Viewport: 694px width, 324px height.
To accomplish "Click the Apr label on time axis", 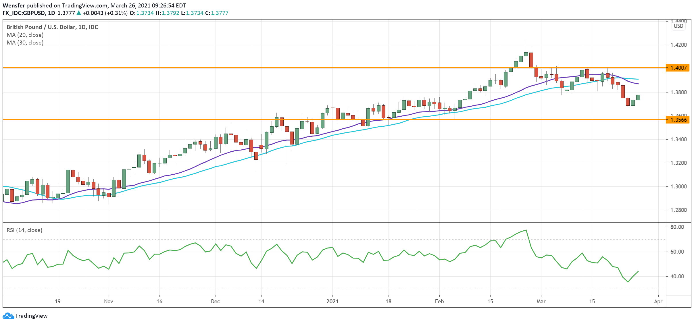I will (x=658, y=301).
